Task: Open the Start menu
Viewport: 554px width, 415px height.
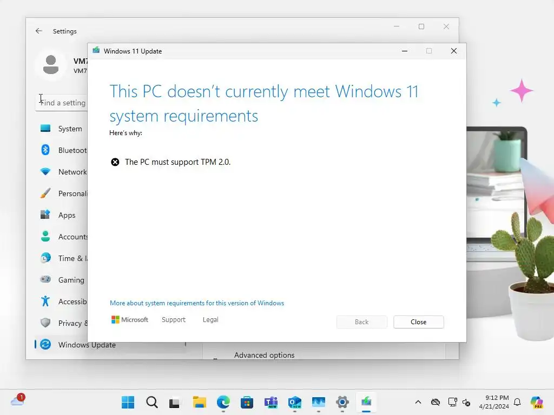Action: [128, 402]
